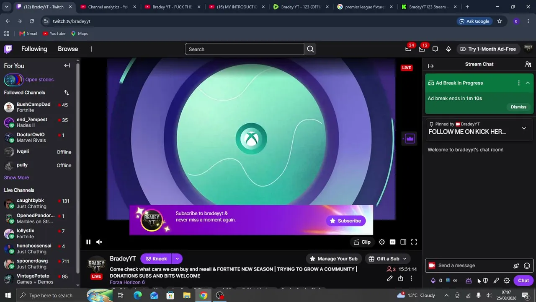Open BushCampDad channel in sidebar

tap(38, 107)
